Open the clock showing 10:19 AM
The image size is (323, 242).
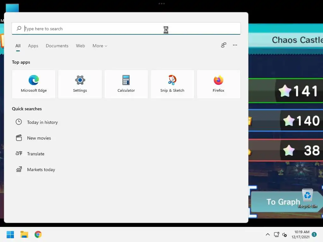[x=301, y=234]
